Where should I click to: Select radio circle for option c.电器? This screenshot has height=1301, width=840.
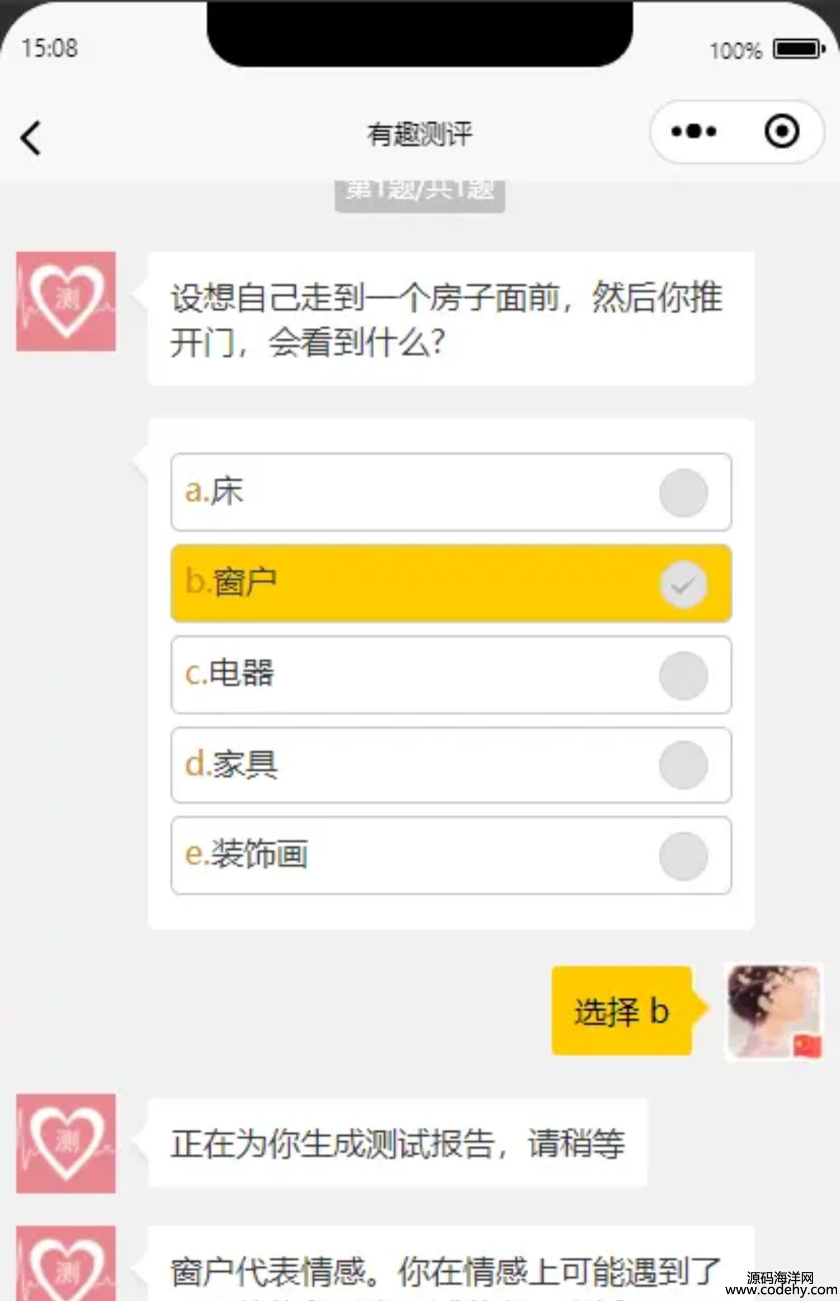[683, 676]
